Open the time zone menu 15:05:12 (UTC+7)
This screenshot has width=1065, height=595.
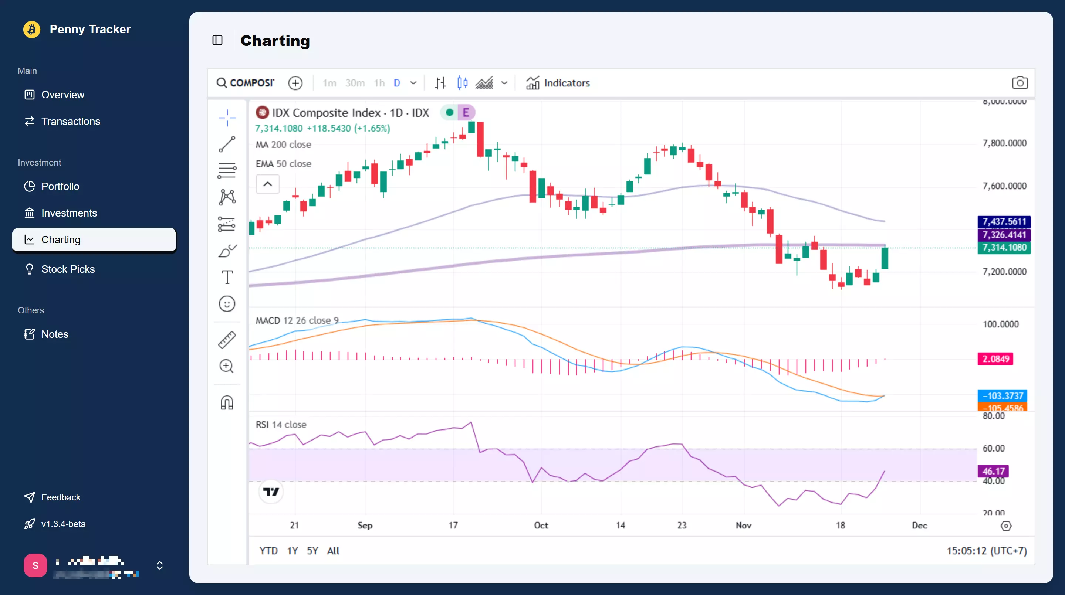(987, 551)
